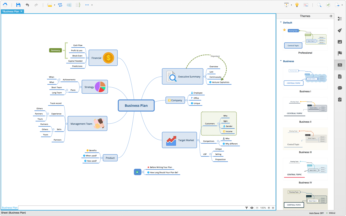
Task: Select the Business Plan document tab
Action: click(x=10, y=11)
